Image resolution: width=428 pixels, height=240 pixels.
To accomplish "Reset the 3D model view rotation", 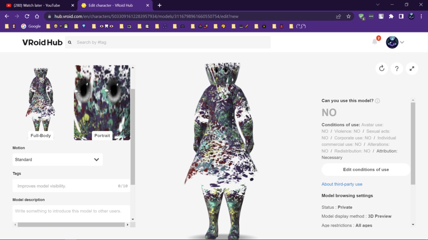I will [x=382, y=69].
